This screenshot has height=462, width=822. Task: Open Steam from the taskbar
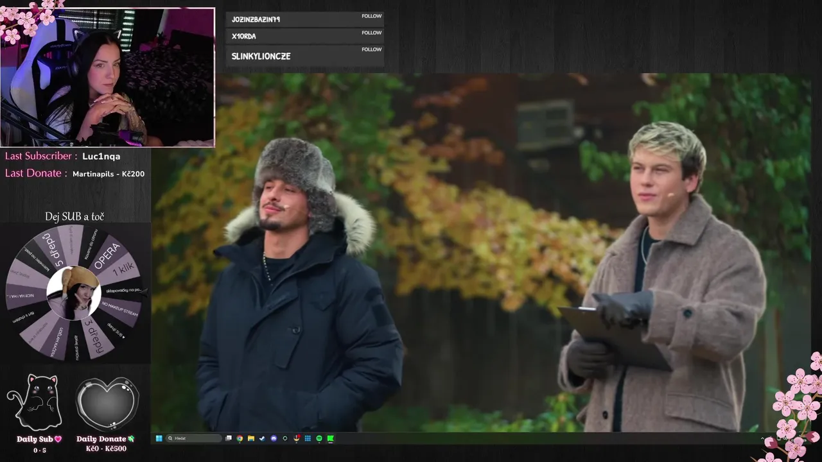coord(262,438)
